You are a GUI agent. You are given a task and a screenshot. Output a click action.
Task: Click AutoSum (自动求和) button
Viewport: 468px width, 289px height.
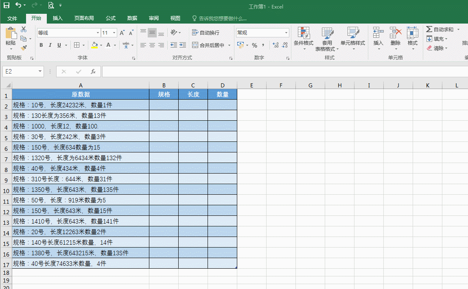click(x=440, y=29)
